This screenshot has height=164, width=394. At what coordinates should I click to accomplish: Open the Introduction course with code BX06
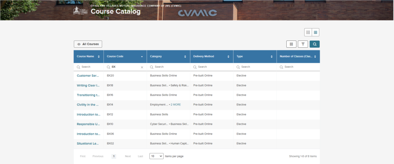click(x=88, y=134)
